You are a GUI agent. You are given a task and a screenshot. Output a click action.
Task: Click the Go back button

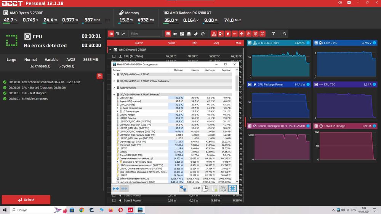click(x=26, y=200)
